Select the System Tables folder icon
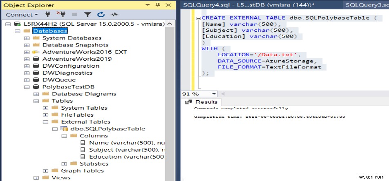Screen dimensions: 389x181 pos(55,108)
